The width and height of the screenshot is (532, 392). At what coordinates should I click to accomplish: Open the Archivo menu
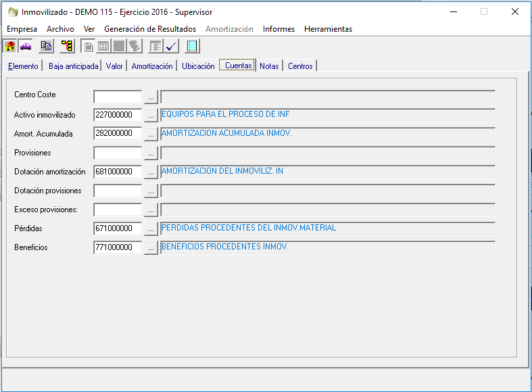(60, 29)
